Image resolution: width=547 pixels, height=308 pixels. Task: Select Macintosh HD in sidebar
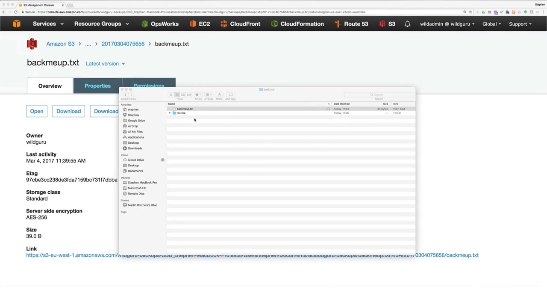point(137,188)
